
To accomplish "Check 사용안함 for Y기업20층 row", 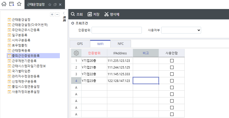I will [x=172, y=61].
